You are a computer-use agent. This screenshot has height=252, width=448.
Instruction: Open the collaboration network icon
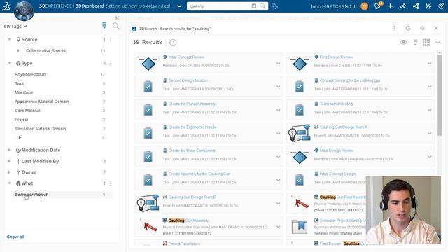coord(416,6)
